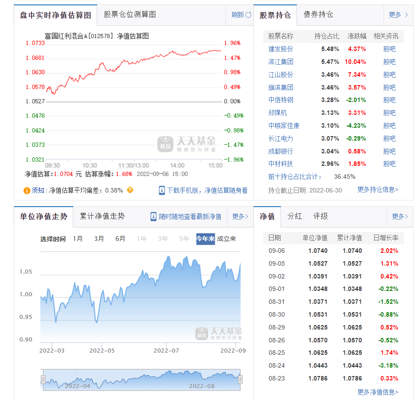Click the 日增长率 column header

386,238
